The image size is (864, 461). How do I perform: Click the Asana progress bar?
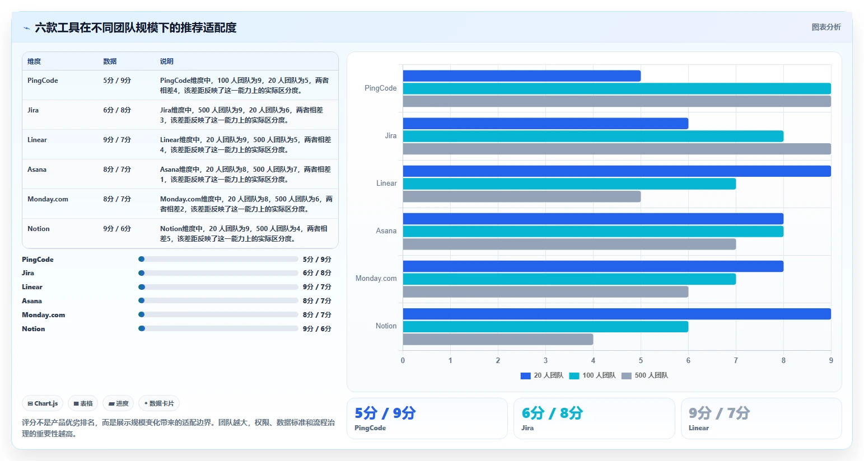[218, 300]
